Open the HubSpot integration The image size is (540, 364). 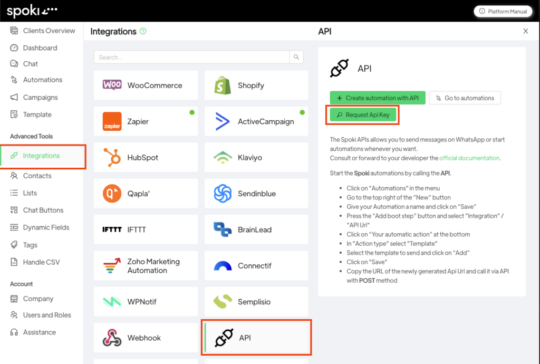(x=146, y=157)
